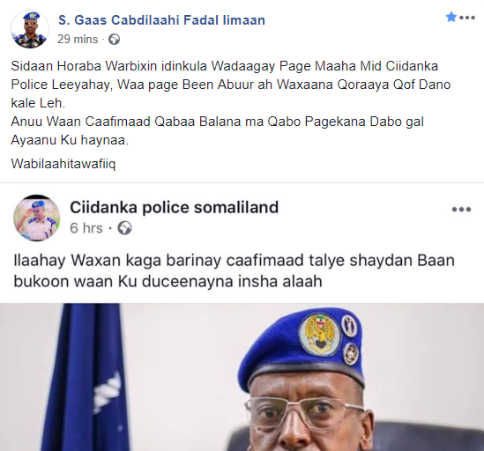
Task: View the officer photo in shared post
Action: 242,377
